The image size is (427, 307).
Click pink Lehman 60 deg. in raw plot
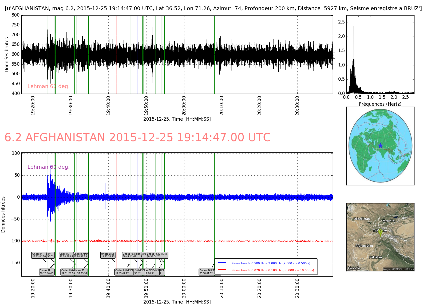coord(48,86)
